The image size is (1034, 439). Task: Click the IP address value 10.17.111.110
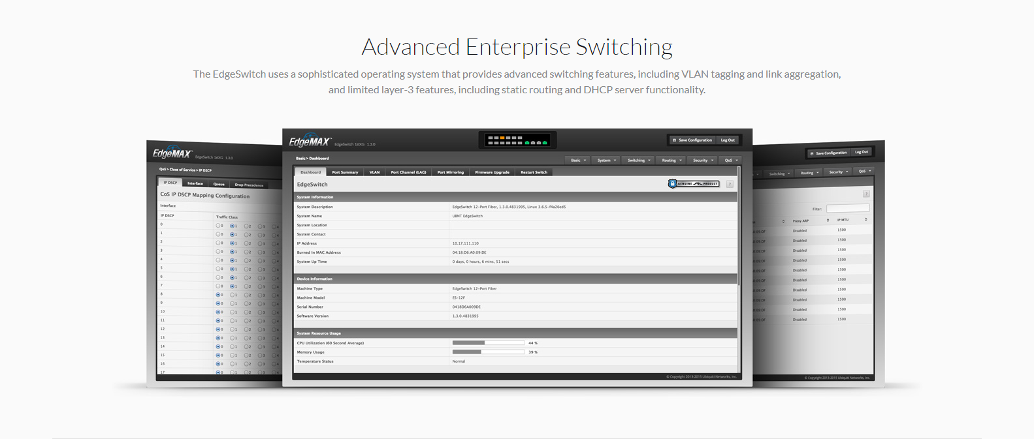[x=465, y=243]
